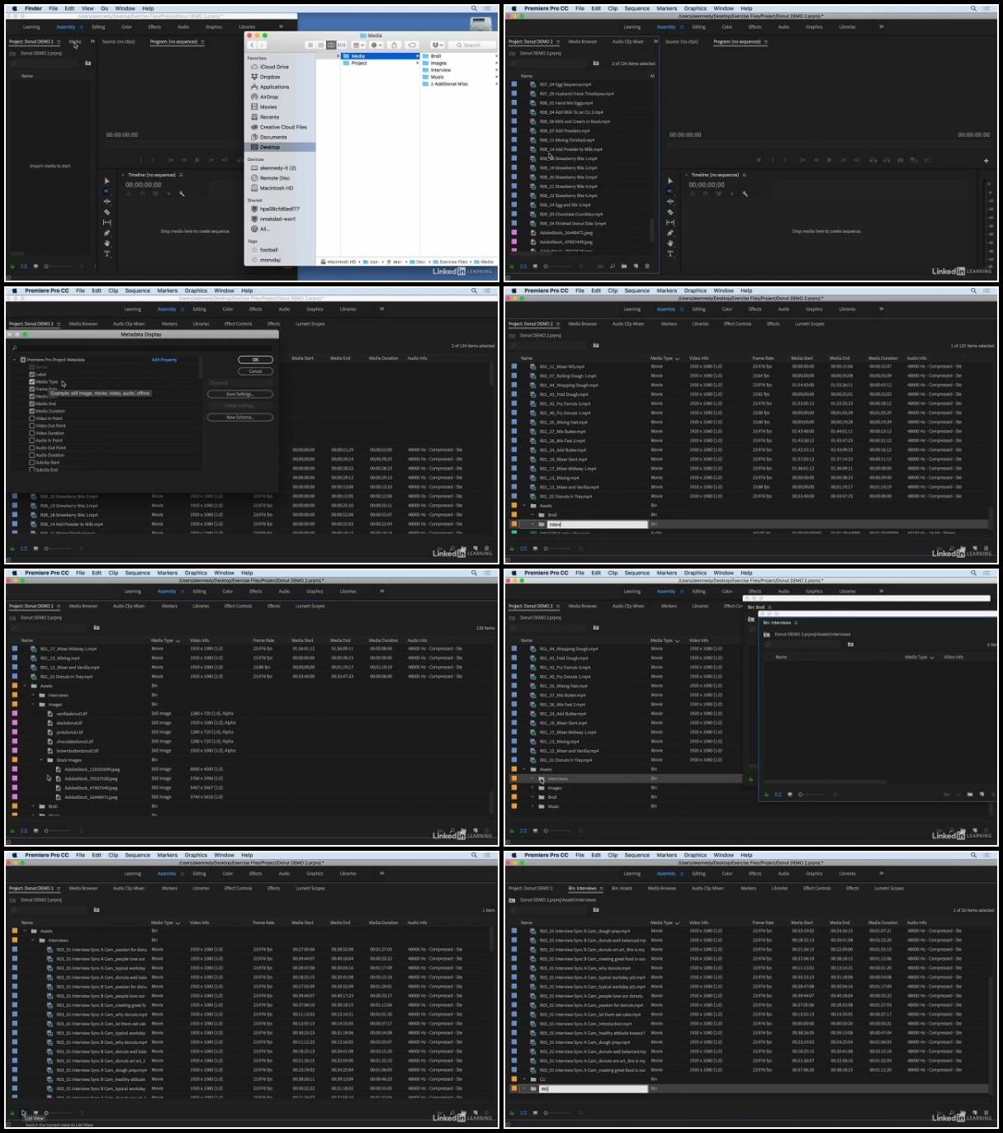Image resolution: width=1003 pixels, height=1133 pixels.
Task: Select the Pen tool in Premiere behind Finder
Action: pos(107,233)
